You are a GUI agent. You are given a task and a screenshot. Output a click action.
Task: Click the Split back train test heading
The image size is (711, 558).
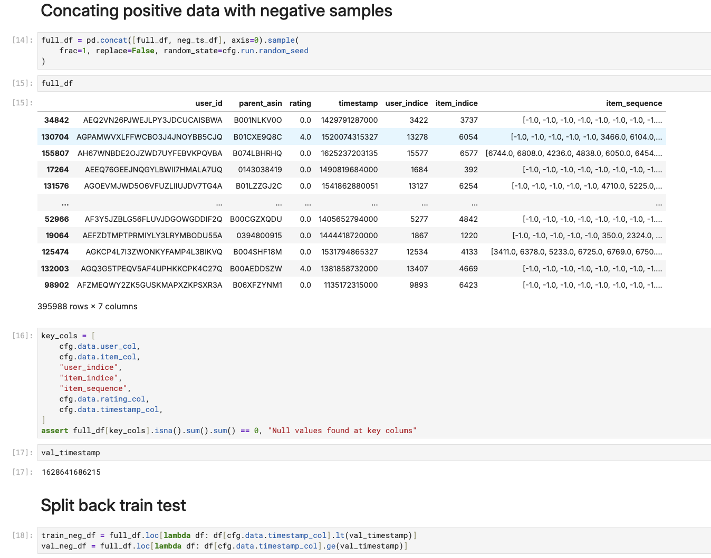(113, 505)
